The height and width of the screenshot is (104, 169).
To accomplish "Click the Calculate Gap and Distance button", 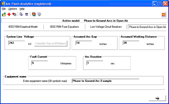I will pos(51,44).
